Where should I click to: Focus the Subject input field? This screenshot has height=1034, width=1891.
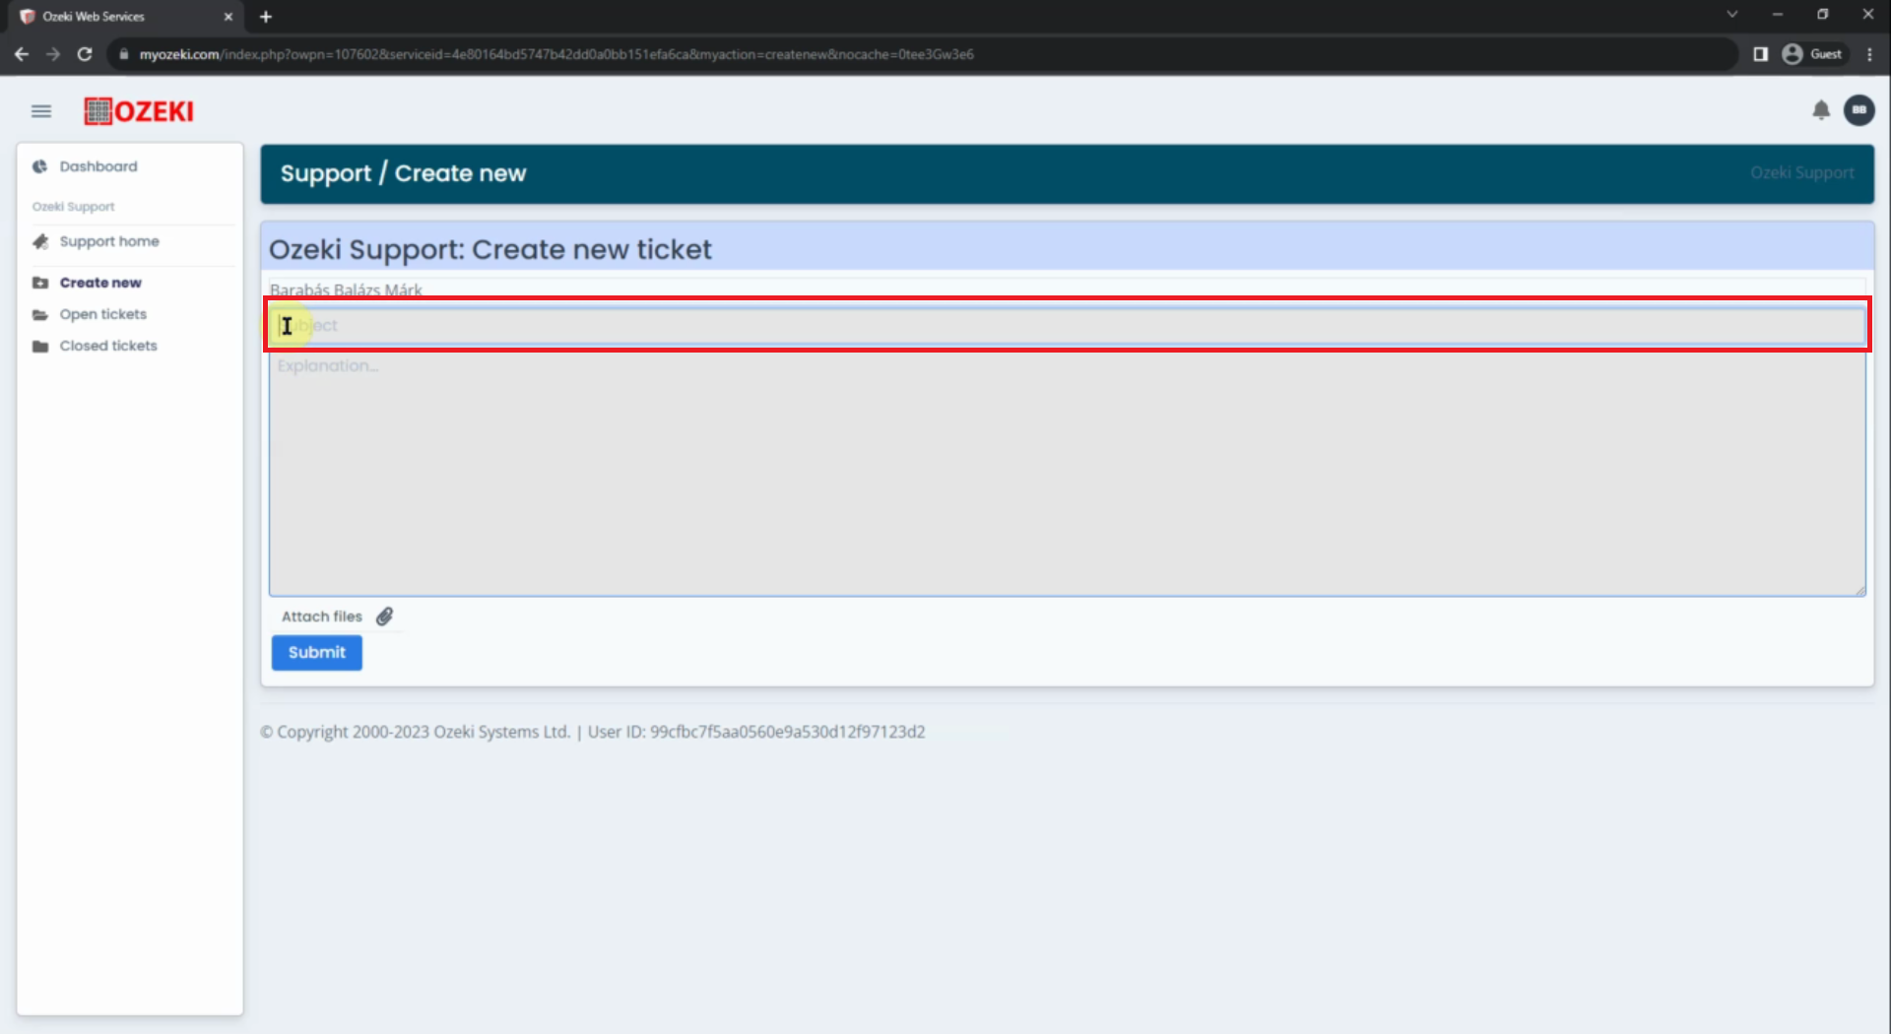[1068, 325]
